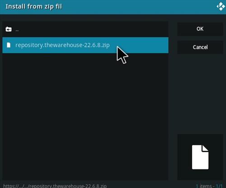Click the '.zip' extension in the filename
The height and width of the screenshot is (188, 226).
click(105, 45)
